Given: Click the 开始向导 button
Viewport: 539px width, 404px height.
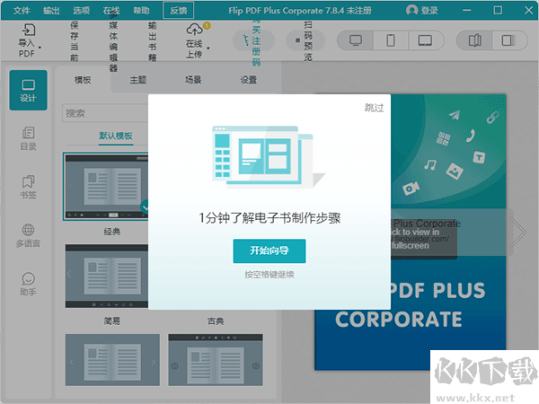Looking at the screenshot, I should coord(269,250).
